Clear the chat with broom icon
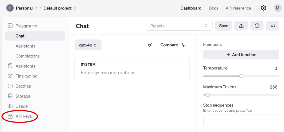The height and width of the screenshot is (132, 284). coord(150,45)
